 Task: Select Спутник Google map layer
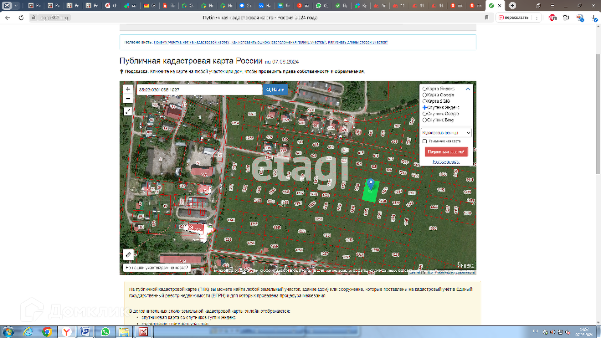click(x=425, y=114)
